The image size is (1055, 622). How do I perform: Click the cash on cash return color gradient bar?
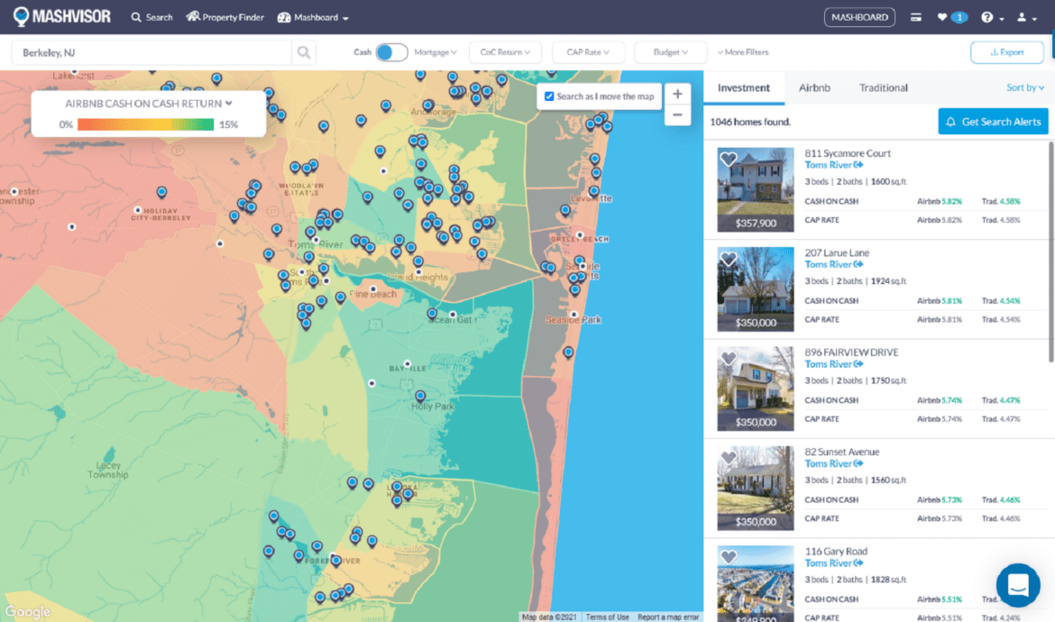pos(145,124)
